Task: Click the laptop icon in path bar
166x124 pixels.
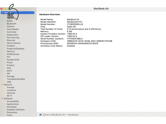Action: pyautogui.click(x=40, y=115)
